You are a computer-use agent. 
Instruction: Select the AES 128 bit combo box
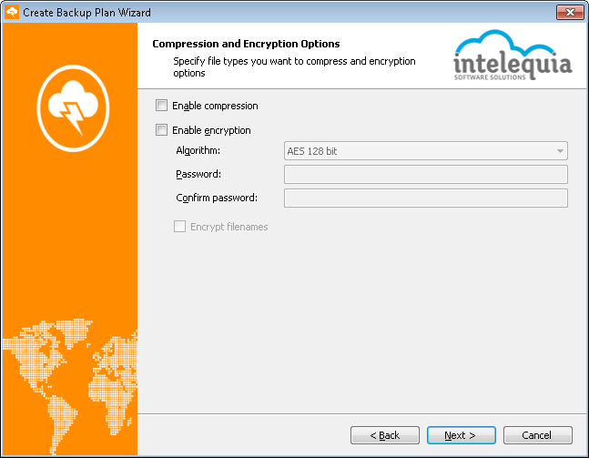[x=426, y=151]
